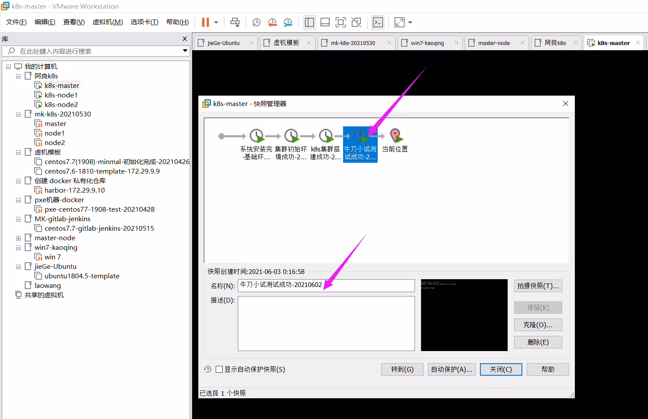Select the 当前位置 marker in the snapshot tree
This screenshot has width=648, height=419.
coord(395,141)
